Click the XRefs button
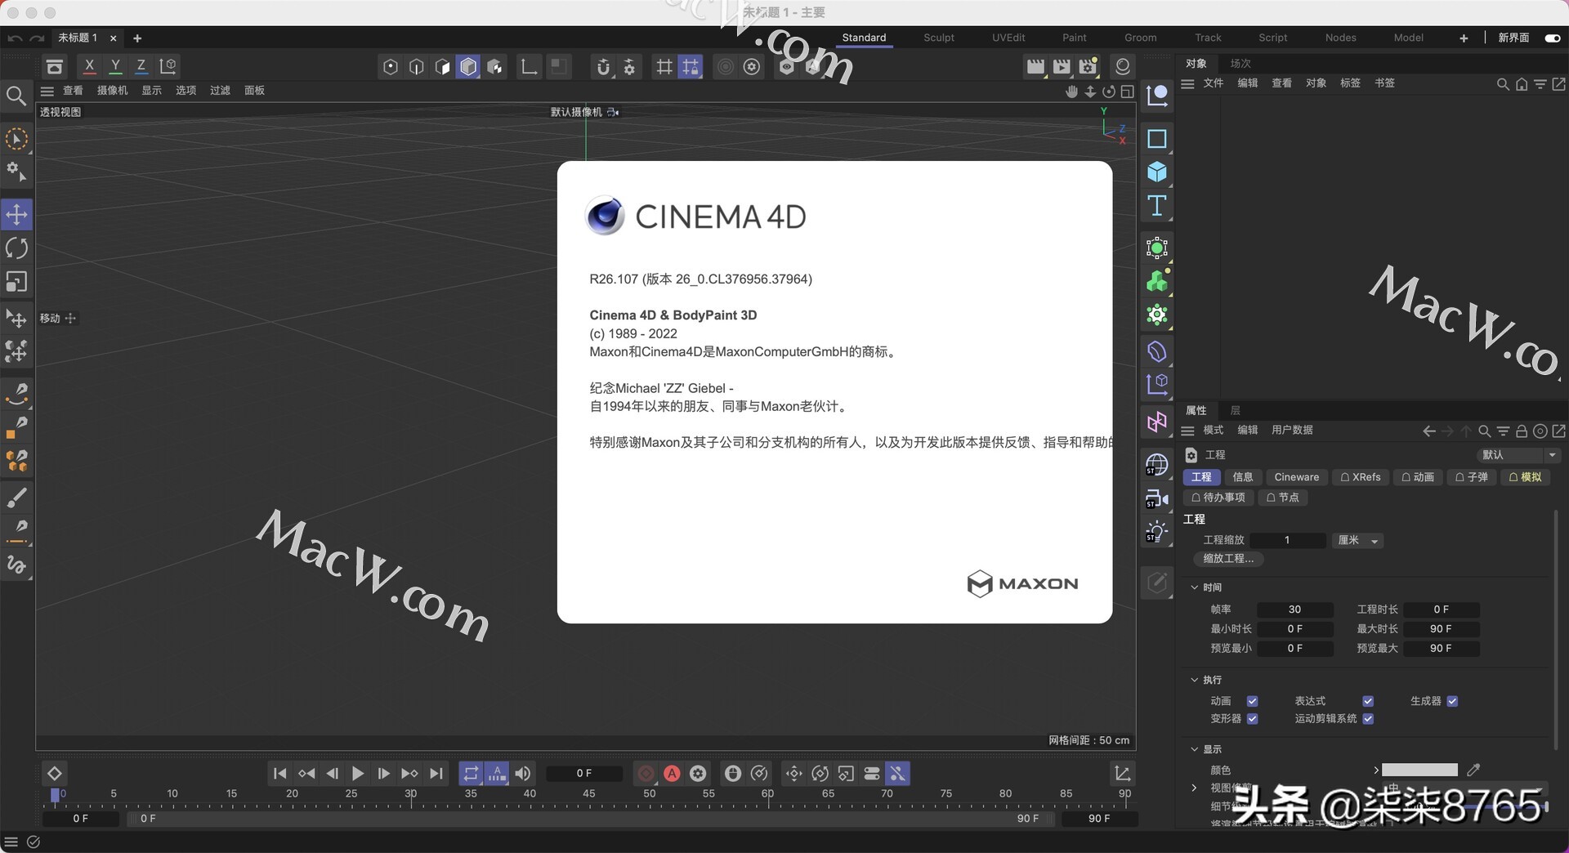Image resolution: width=1569 pixels, height=853 pixels. click(x=1360, y=477)
